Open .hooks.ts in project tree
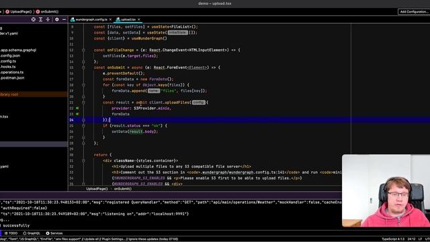 coord(8,67)
